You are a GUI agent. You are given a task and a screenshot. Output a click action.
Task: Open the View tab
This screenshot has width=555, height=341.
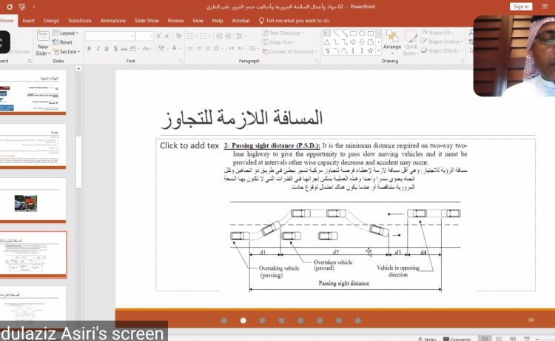[x=198, y=21]
